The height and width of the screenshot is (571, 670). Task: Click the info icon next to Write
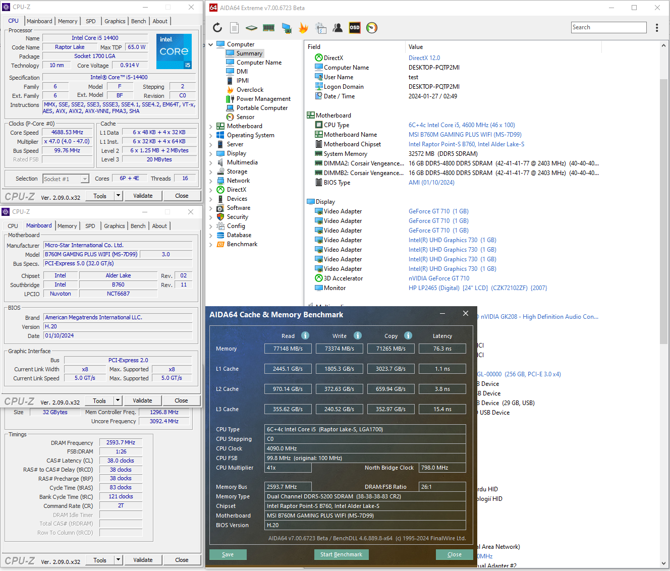click(358, 335)
